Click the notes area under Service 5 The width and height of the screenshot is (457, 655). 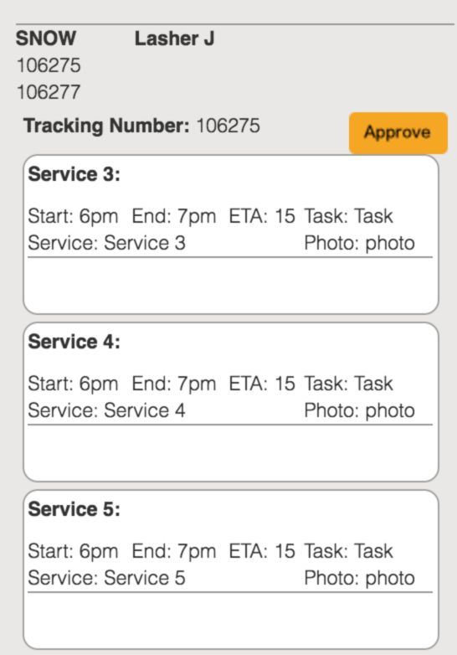[x=230, y=619]
